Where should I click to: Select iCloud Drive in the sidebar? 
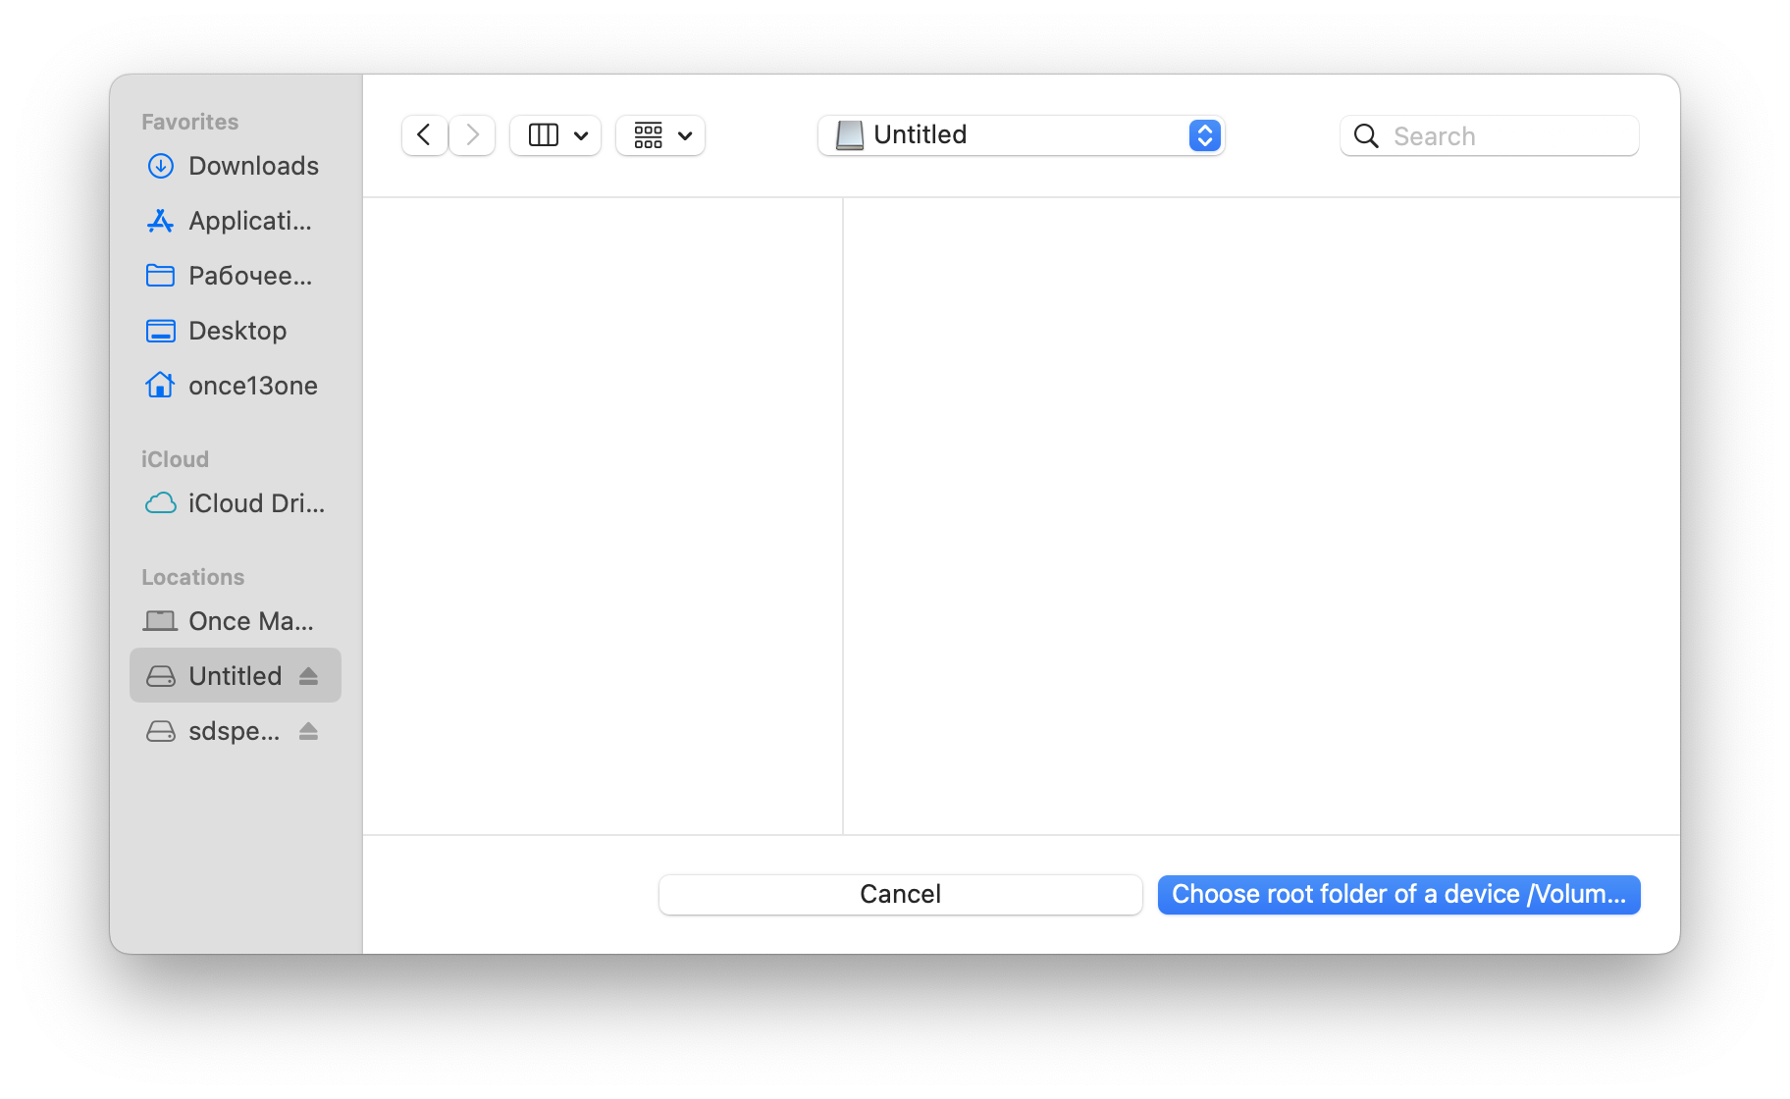pyautogui.click(x=236, y=503)
